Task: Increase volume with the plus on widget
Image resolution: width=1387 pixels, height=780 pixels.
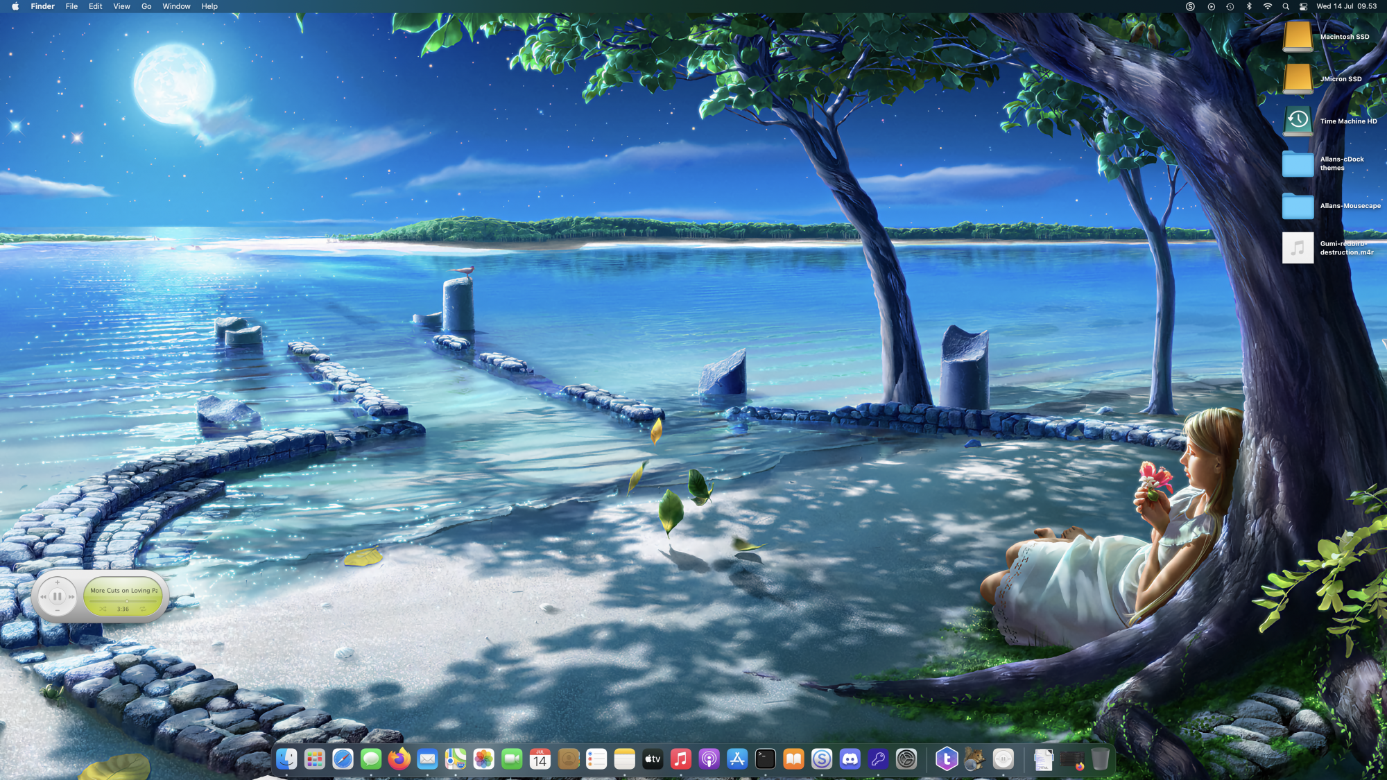Action: coord(58,582)
